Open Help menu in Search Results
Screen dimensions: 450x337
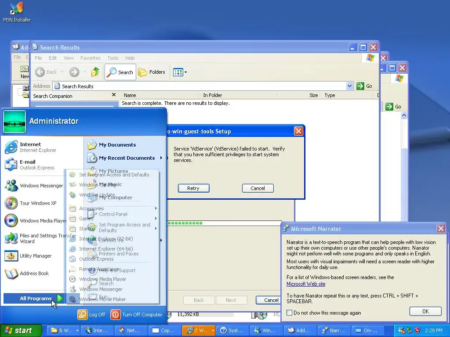(130, 58)
